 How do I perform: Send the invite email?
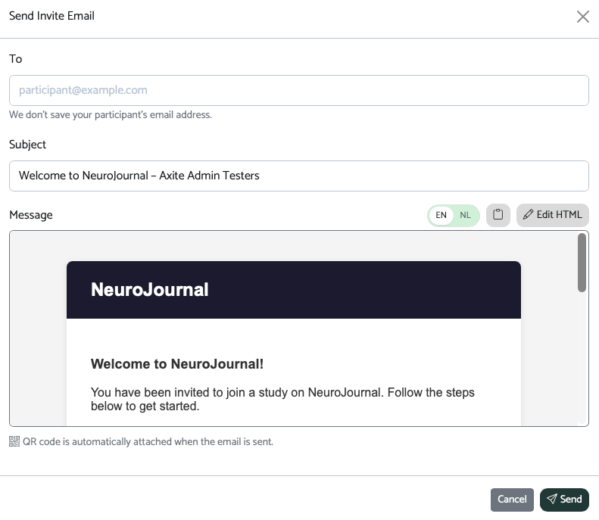[x=564, y=500]
